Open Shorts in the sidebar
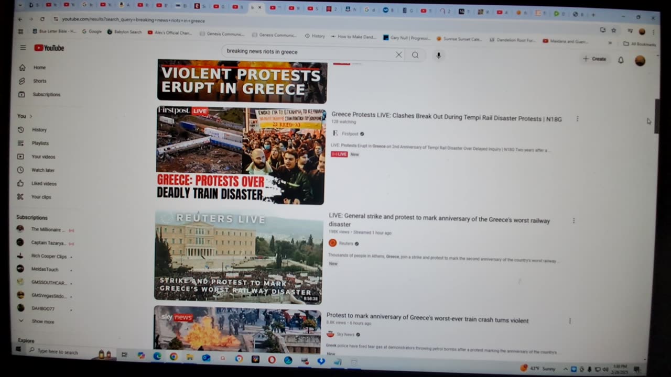The image size is (671, 377). (x=40, y=81)
